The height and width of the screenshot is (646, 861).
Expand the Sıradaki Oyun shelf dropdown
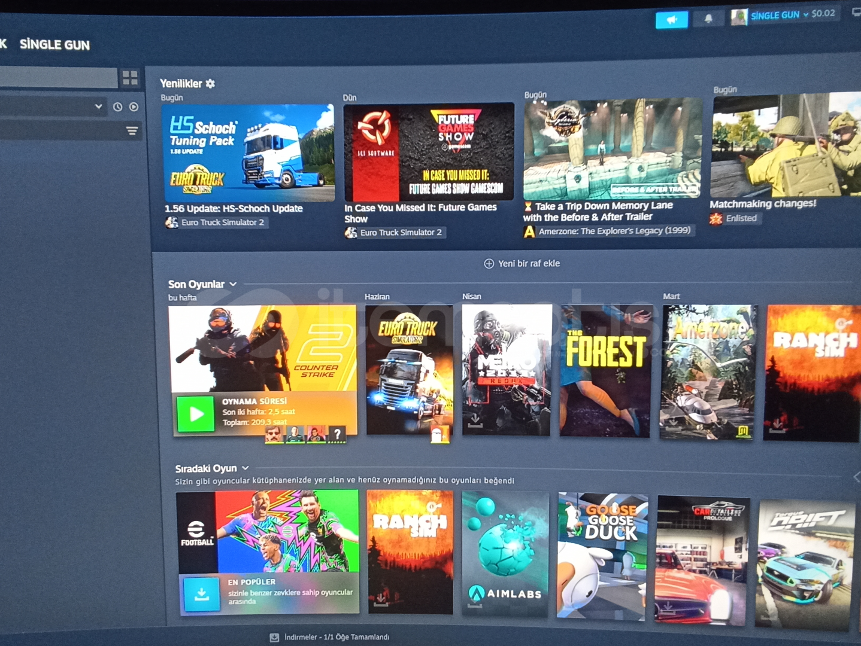click(x=245, y=468)
